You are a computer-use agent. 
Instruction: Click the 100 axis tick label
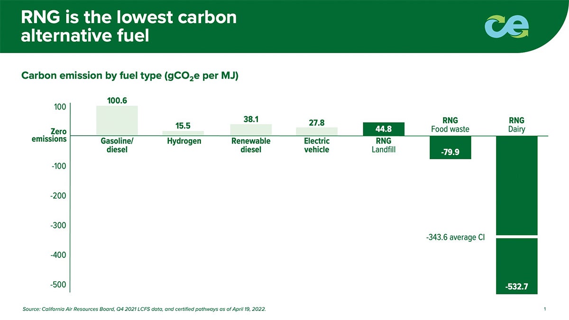point(59,107)
